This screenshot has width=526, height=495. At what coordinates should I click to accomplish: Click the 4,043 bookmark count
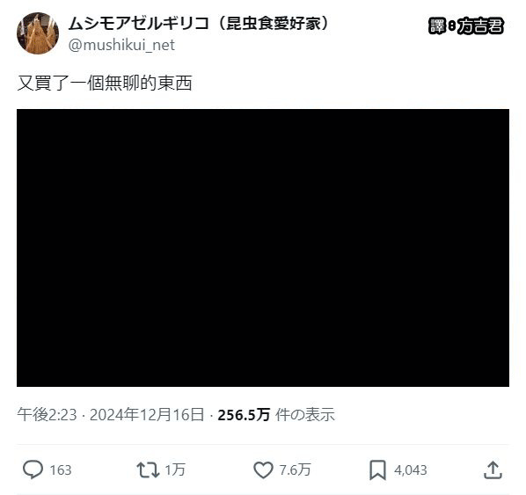tap(411, 470)
